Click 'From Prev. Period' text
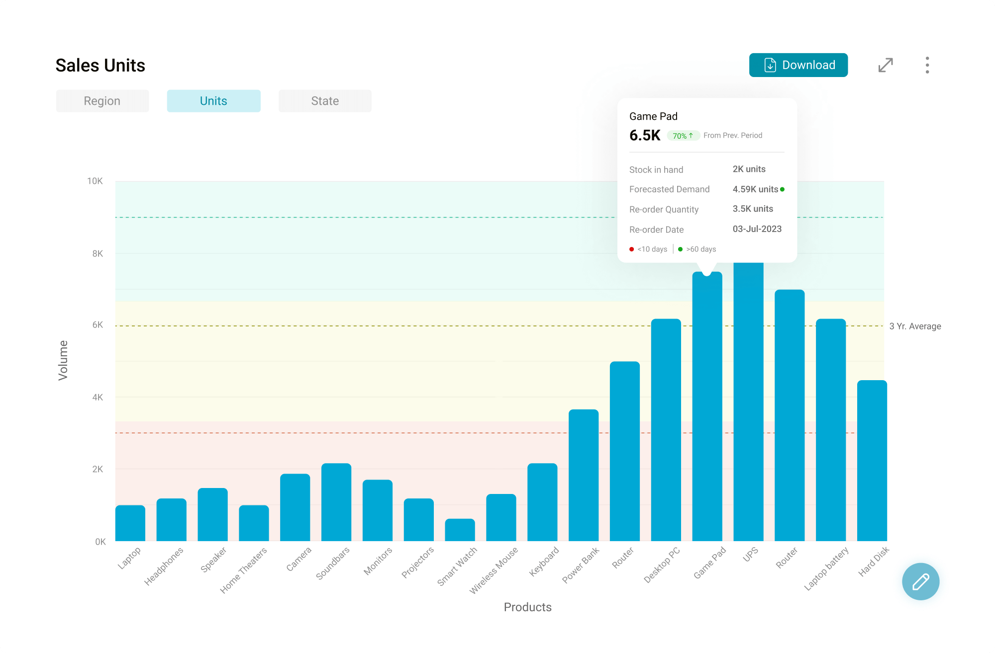The height and width of the screenshot is (653, 995). point(733,135)
